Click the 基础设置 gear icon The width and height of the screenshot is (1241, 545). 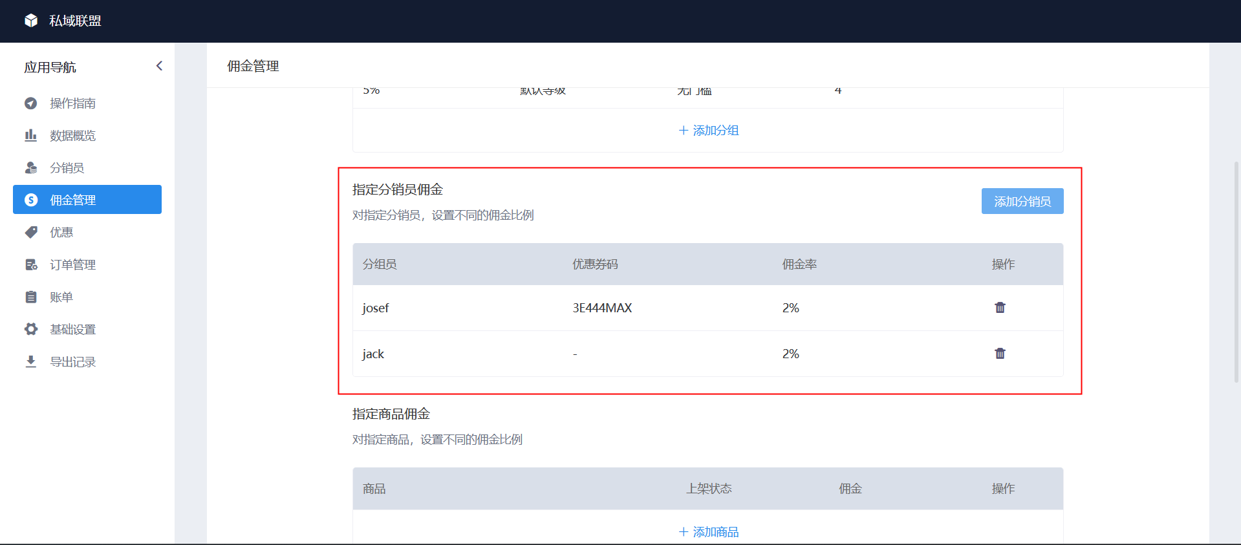coord(31,329)
